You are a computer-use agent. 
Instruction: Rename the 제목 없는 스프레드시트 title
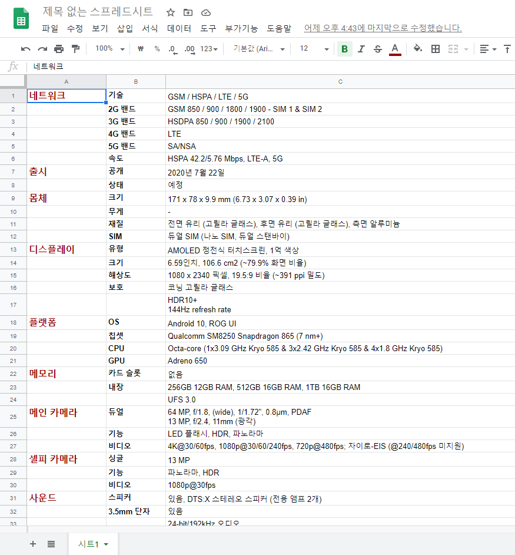pos(98,12)
